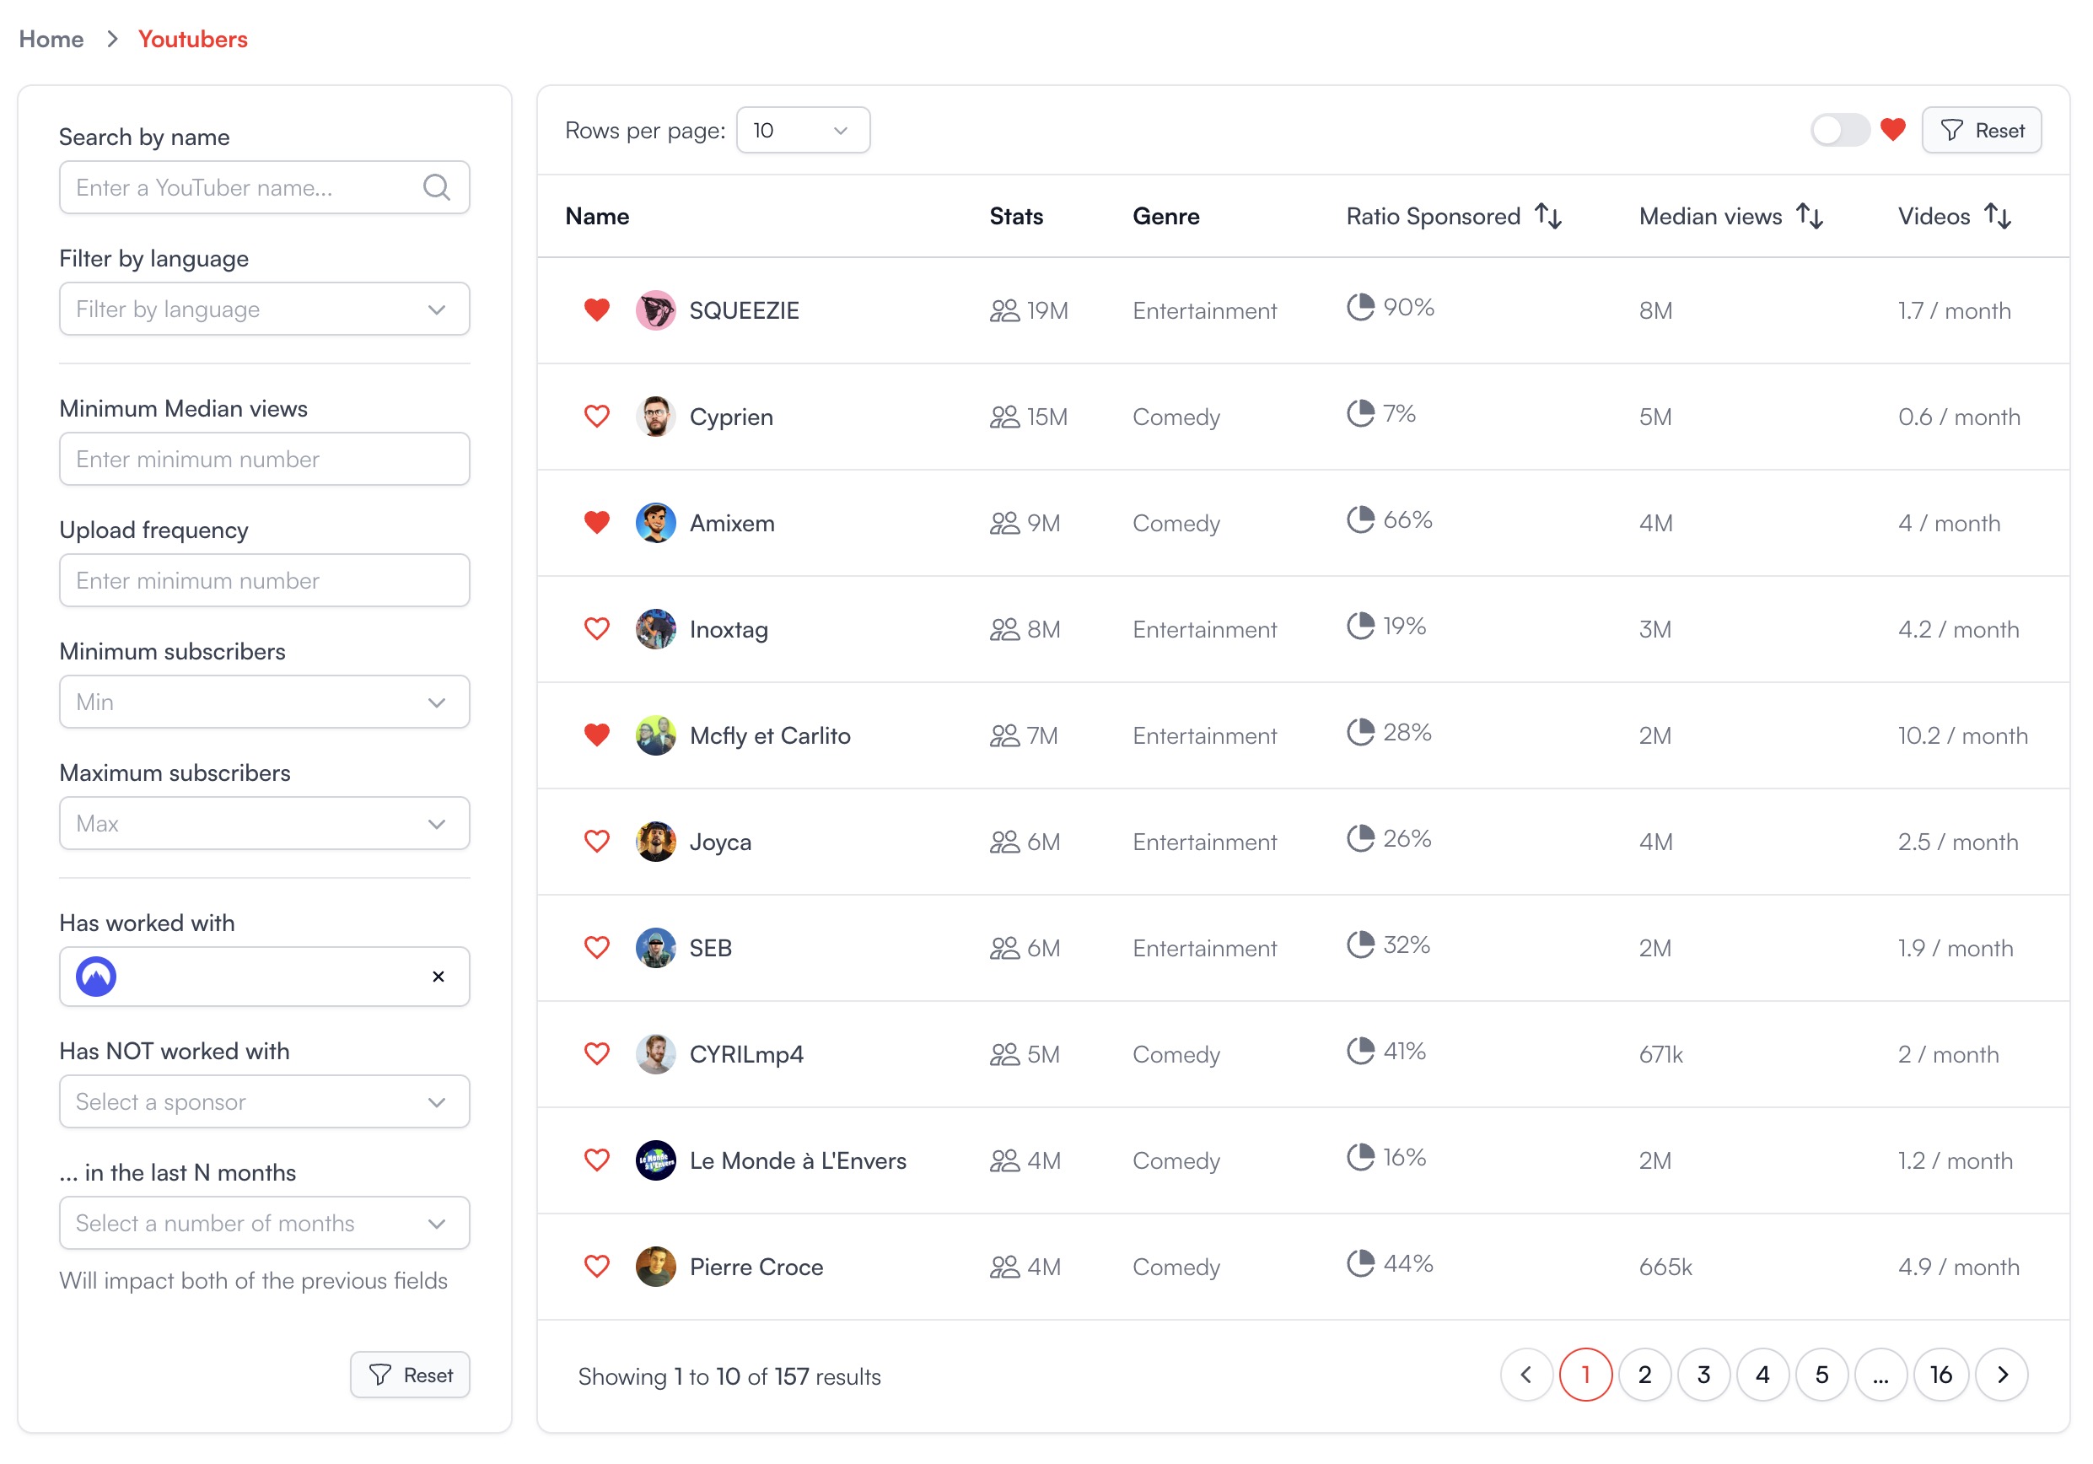Expand the Minimum subscribers dropdown
Image resolution: width=2093 pixels, height=1464 pixels.
[x=264, y=702]
